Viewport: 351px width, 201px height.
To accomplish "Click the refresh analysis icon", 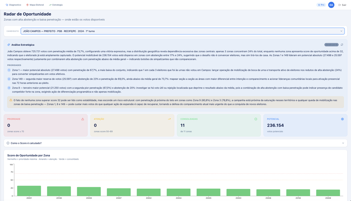I will (x=342, y=45).
